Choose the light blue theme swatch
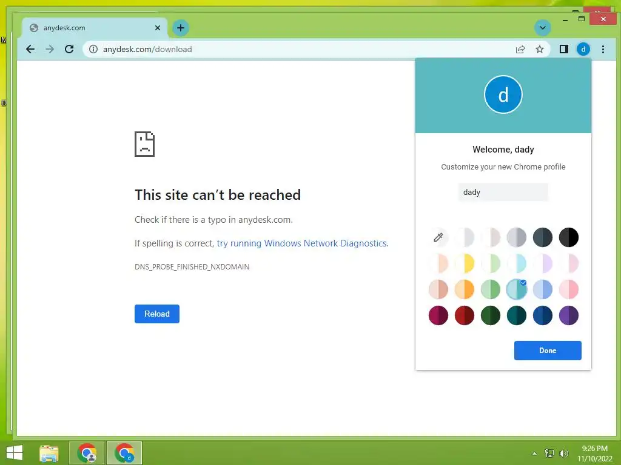Image resolution: width=621 pixels, height=465 pixels. point(543,289)
